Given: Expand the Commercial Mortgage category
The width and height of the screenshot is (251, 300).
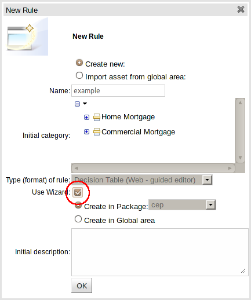Looking at the screenshot, I should pos(86,132).
